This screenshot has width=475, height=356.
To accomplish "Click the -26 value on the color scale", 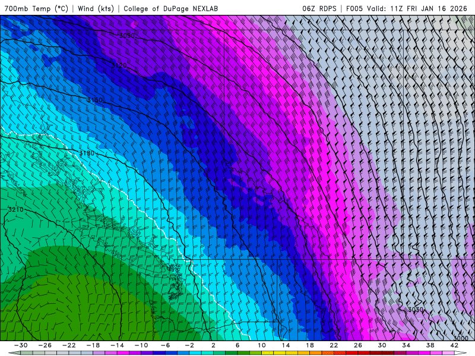I will coord(45,345).
